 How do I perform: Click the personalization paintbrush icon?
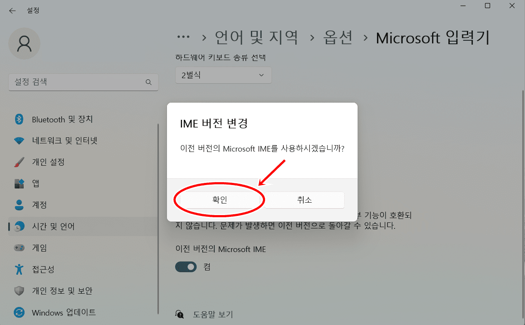19,162
